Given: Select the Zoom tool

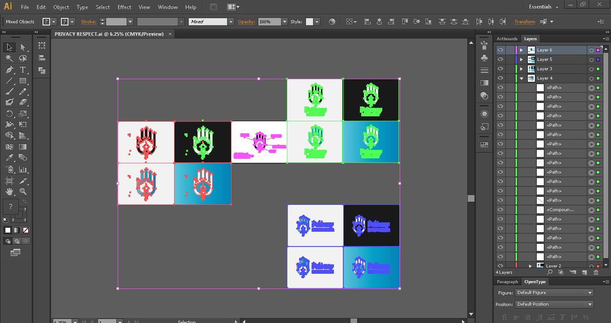Looking at the screenshot, I should click(23, 191).
